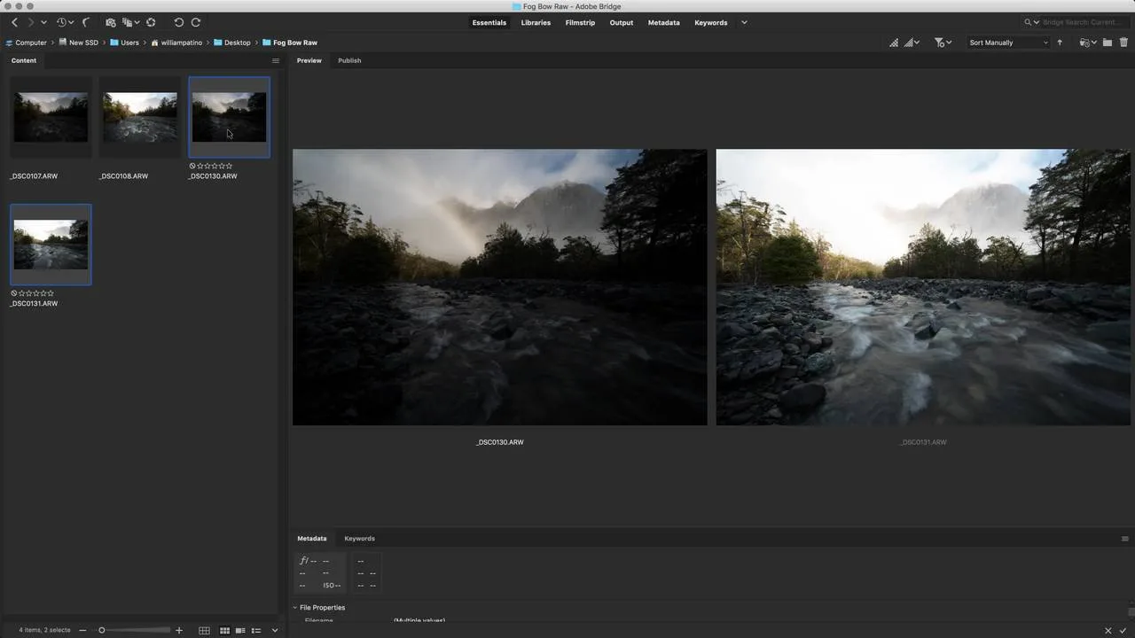Open view options chevron in Content footer

pos(275,630)
